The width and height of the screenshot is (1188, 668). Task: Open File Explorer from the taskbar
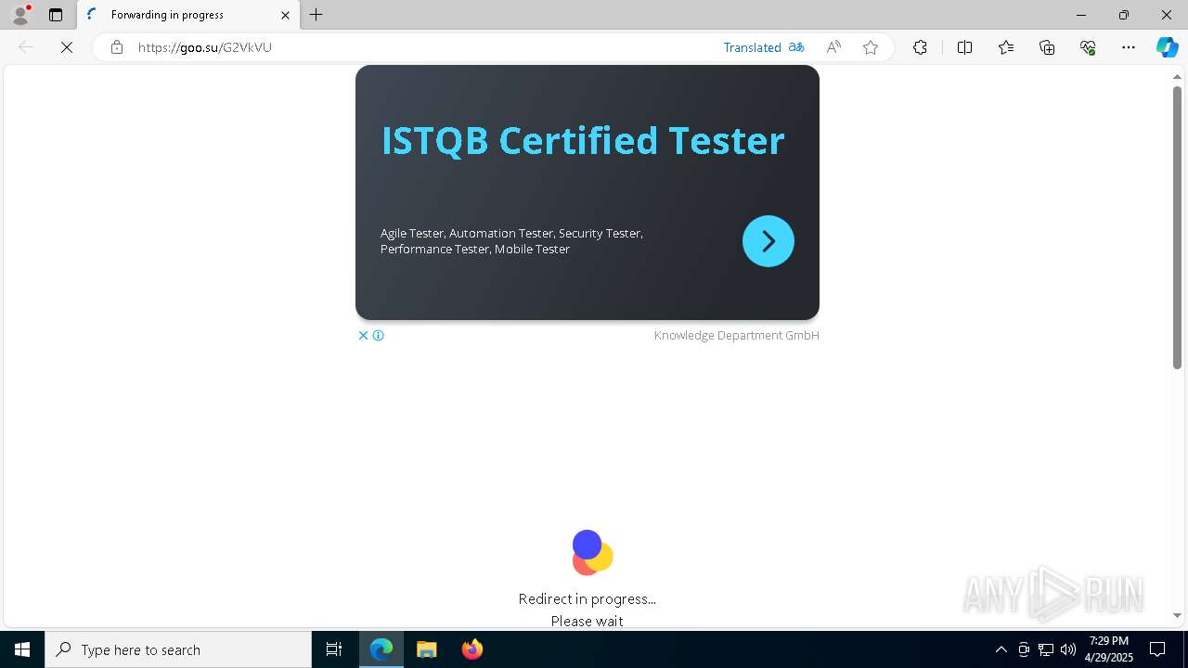click(427, 649)
